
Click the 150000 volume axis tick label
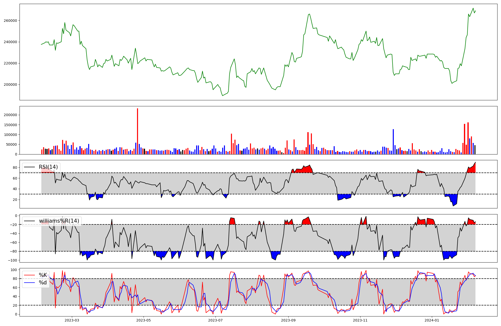click(x=10, y=125)
